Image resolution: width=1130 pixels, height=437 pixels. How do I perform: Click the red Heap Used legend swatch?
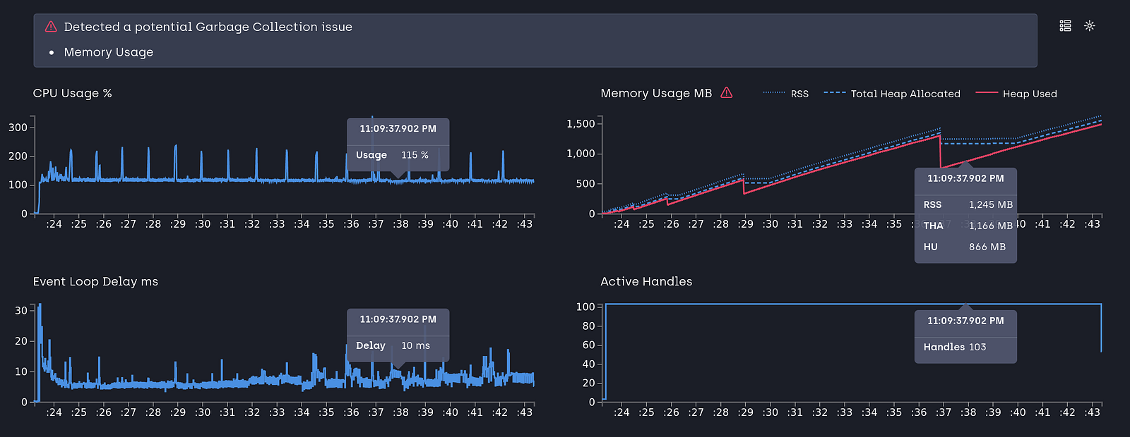(x=987, y=93)
